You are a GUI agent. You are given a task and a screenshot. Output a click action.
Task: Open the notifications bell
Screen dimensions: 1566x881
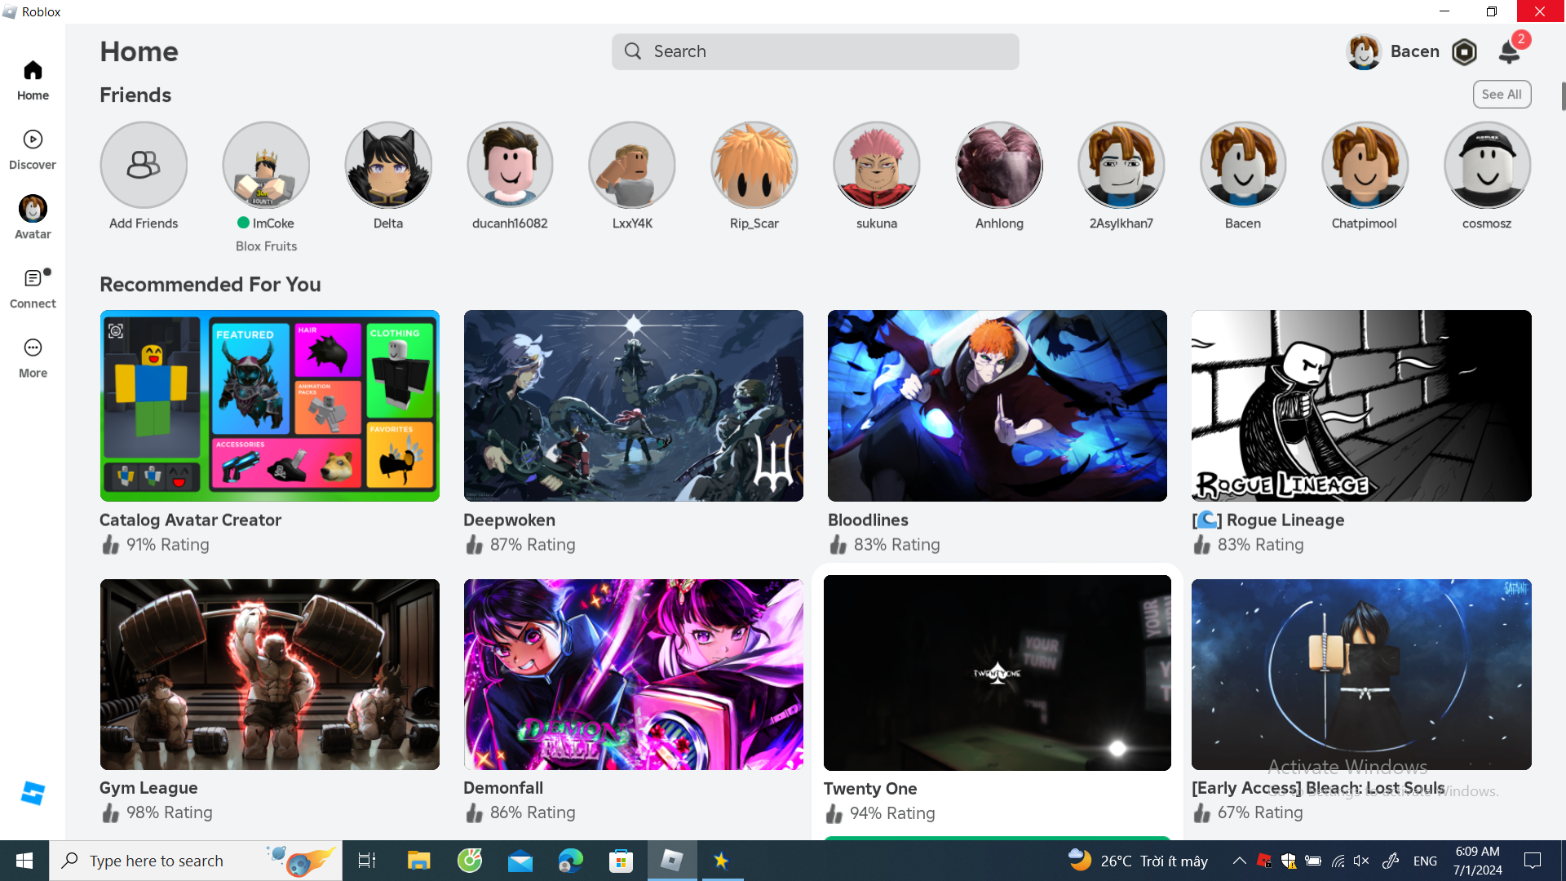[x=1510, y=52]
